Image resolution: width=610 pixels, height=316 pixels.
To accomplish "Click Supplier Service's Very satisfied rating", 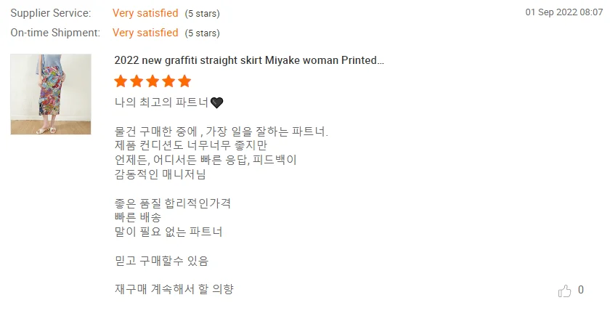I will (145, 13).
